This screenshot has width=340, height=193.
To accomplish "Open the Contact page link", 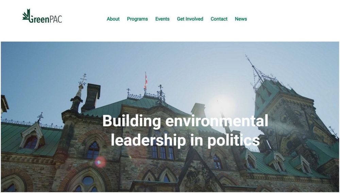I will pos(219,19).
